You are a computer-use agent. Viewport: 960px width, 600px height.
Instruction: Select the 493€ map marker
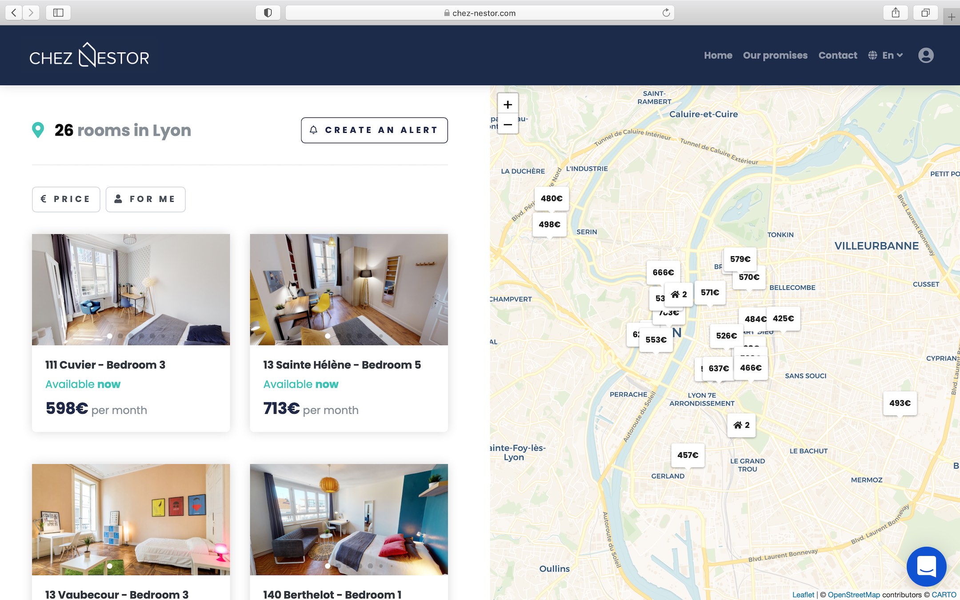coord(900,403)
